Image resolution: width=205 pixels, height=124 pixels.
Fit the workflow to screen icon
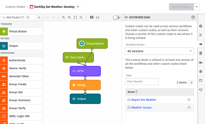click(x=75, y=17)
